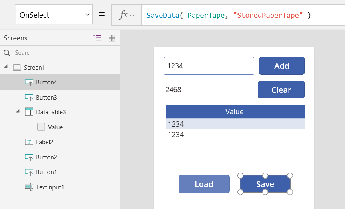The width and height of the screenshot is (345, 209).
Task: Collapse the Screen1 tree node
Action: 6,66
